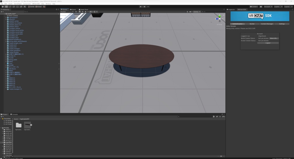Screen dimensions: 294x159
Task: Toggle Center pivot mode
Action: (x=31, y=7)
